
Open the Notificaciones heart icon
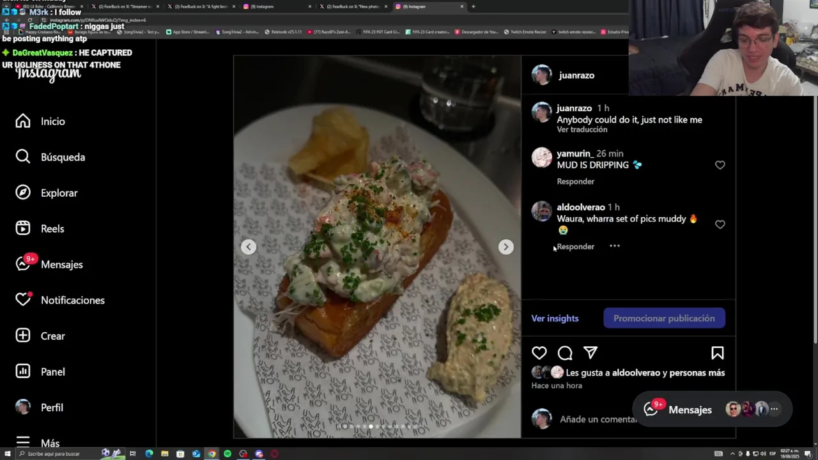pos(23,300)
